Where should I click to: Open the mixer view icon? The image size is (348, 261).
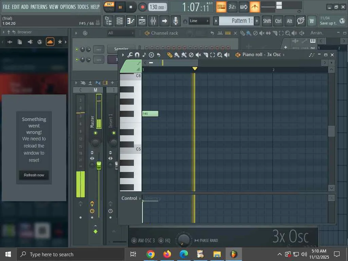click(x=153, y=21)
